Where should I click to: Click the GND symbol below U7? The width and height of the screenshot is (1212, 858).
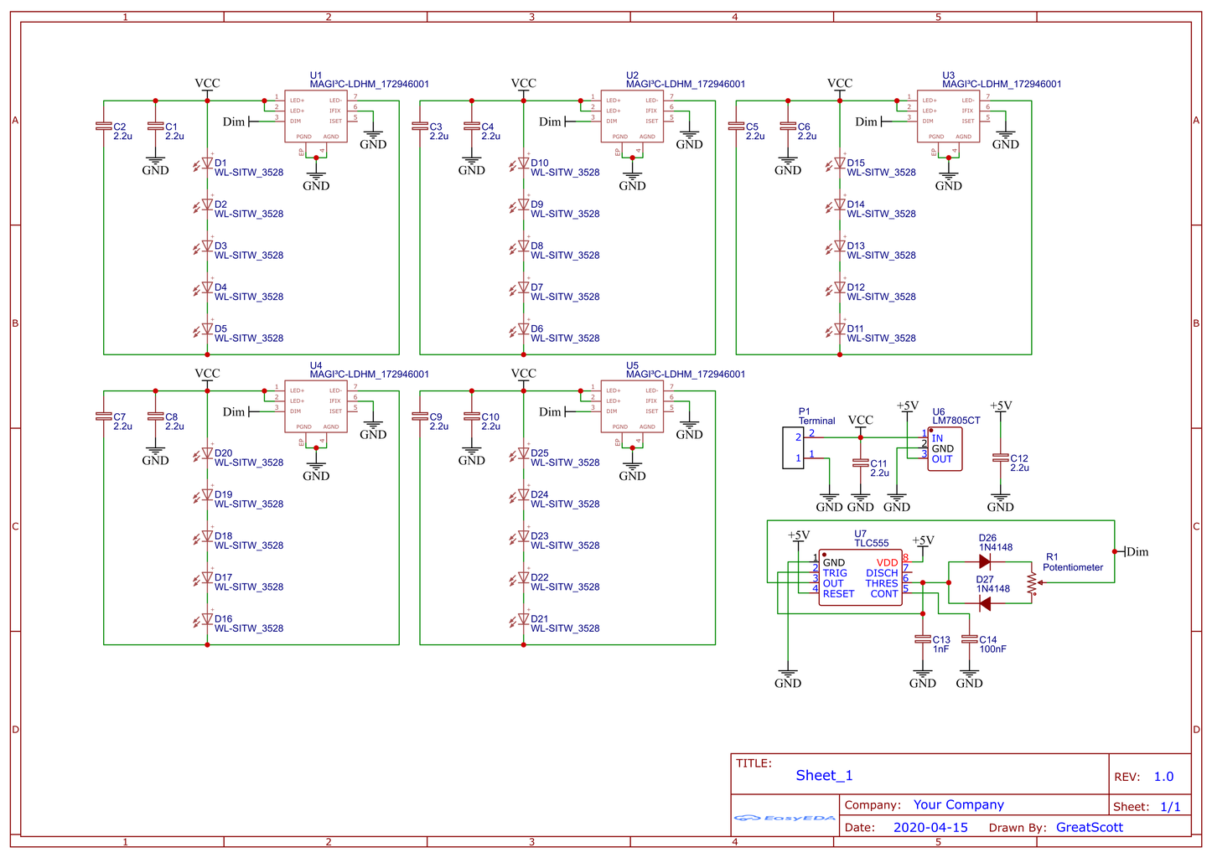point(786,670)
